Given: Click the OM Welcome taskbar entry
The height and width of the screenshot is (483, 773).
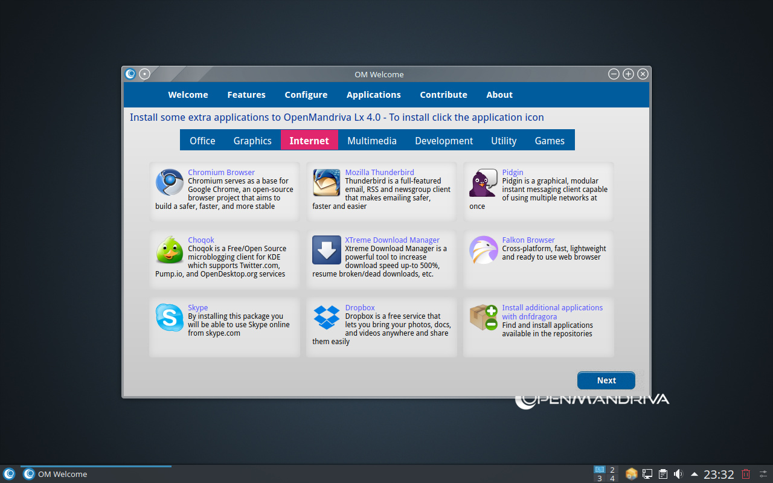Looking at the screenshot, I should 96,474.
